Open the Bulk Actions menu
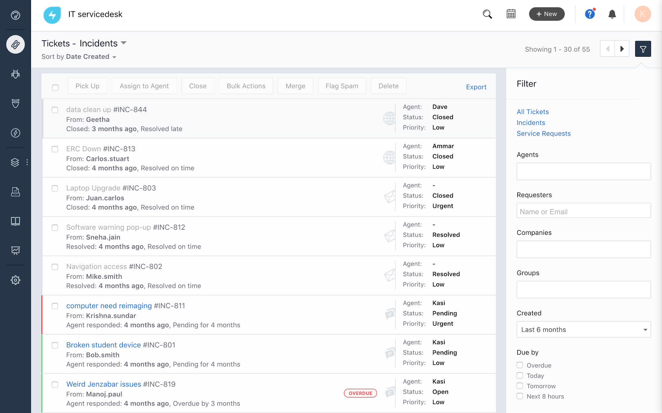This screenshot has width=662, height=413. click(246, 86)
